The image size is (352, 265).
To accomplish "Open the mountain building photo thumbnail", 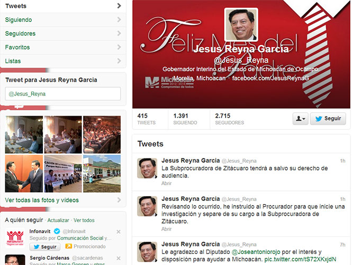I will coord(102,173).
